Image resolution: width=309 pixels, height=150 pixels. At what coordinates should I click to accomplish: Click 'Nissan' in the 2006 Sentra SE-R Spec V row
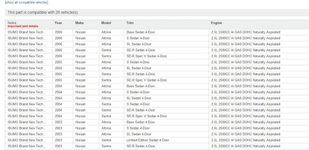coord(80,56)
